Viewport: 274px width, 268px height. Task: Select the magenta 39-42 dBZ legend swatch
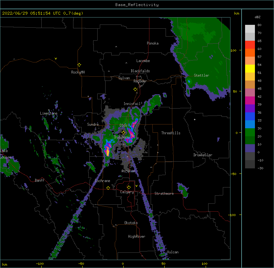(x=250, y=100)
